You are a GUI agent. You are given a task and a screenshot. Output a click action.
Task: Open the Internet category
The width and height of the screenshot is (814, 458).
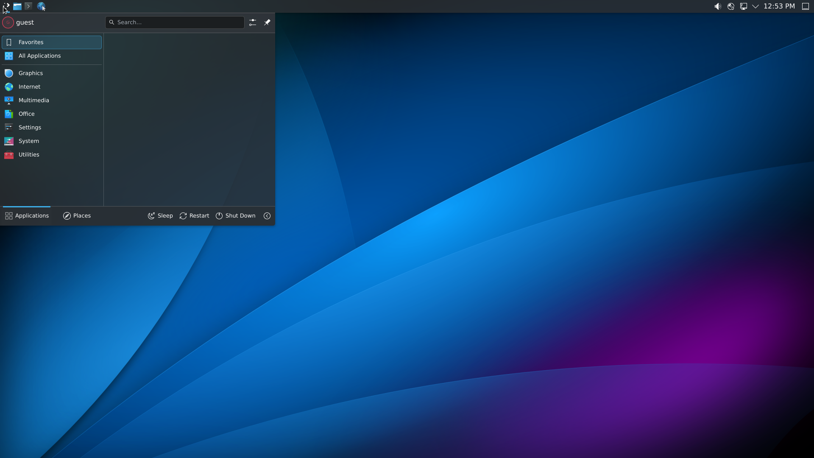52,87
